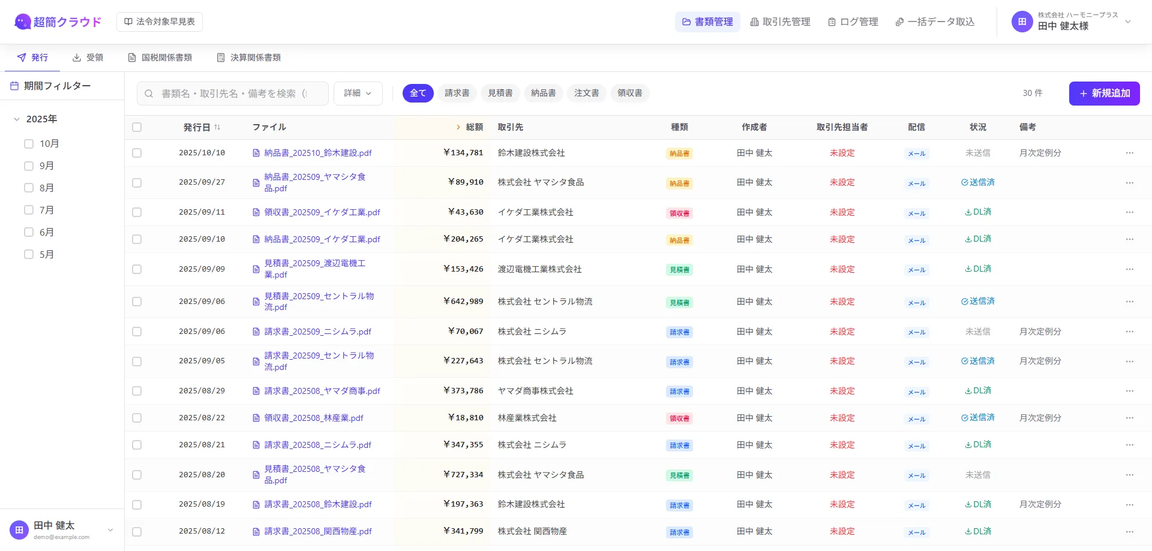Click the document search input field

point(233,94)
